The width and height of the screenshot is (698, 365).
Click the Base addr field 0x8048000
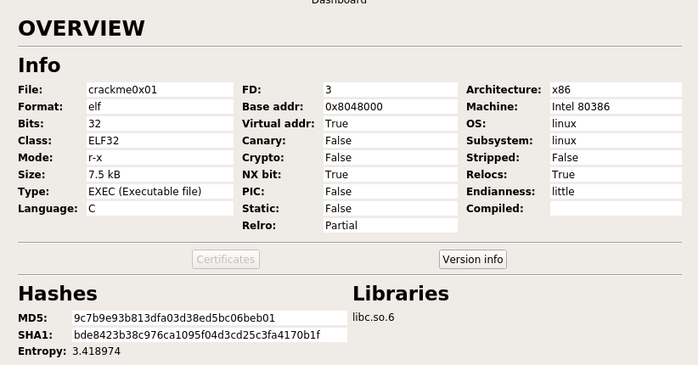click(391, 106)
